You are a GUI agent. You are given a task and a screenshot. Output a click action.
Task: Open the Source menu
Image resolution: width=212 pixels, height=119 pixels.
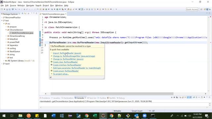[x=13, y=6]
